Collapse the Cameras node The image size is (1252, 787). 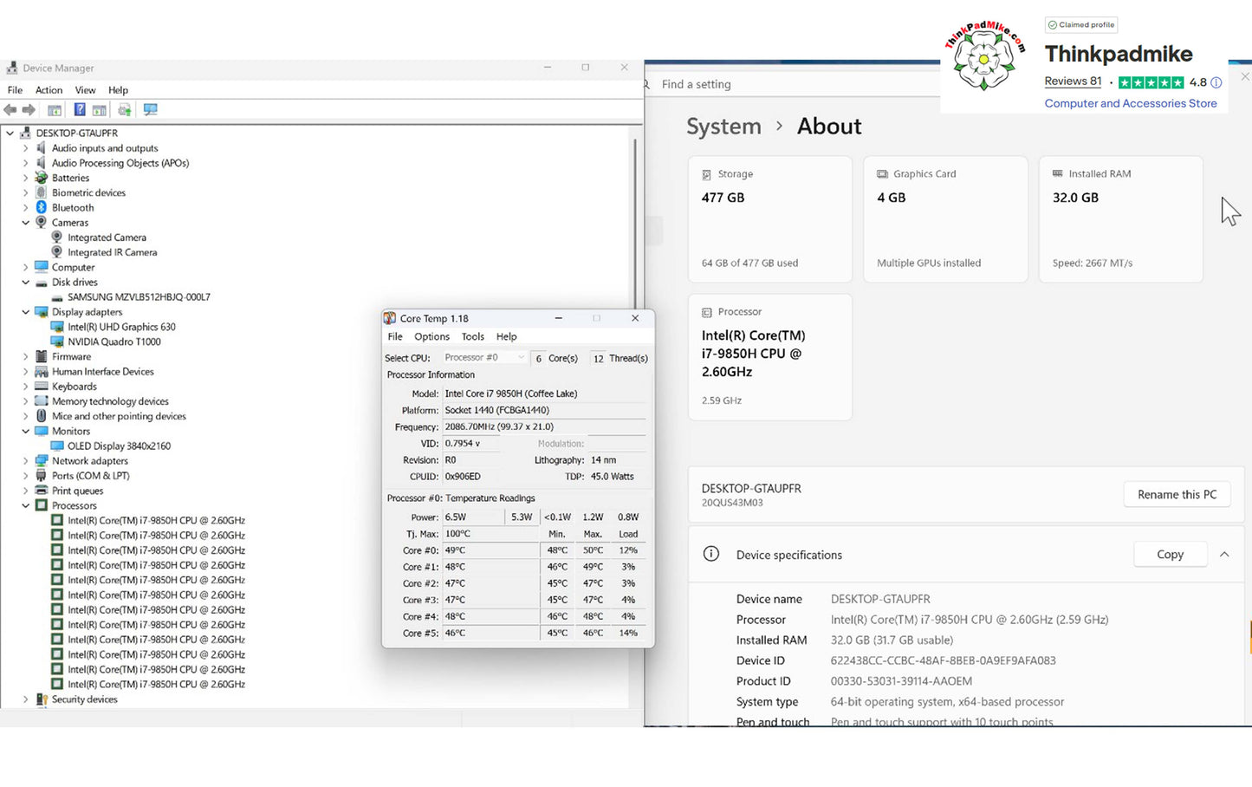click(25, 223)
